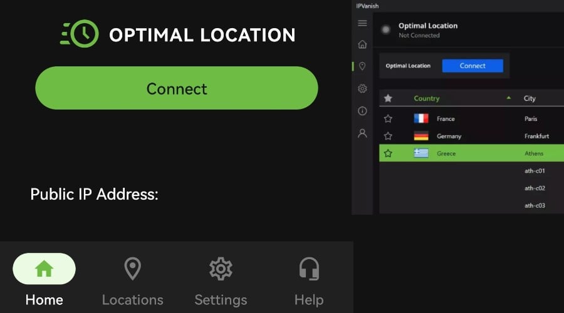The width and height of the screenshot is (564, 313).
Task: Sort by the favorites star column header
Action: [x=388, y=98]
